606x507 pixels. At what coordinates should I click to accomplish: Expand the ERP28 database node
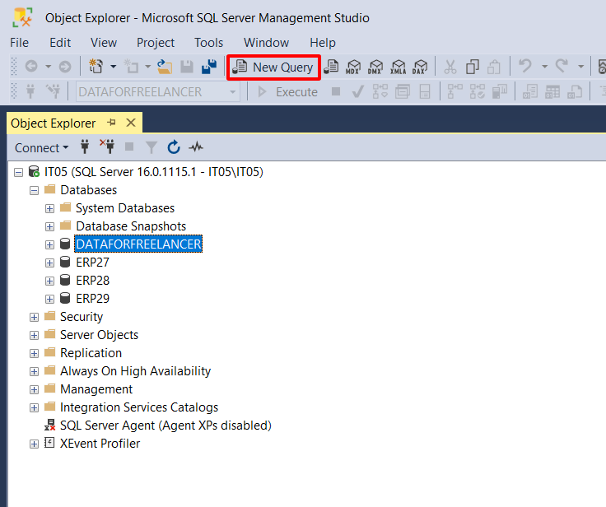(49, 281)
